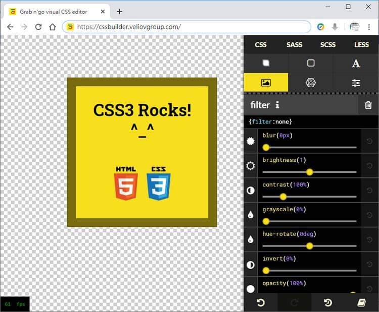379x312 pixels.
Task: Click the opacity circle icon
Action: 251,289
